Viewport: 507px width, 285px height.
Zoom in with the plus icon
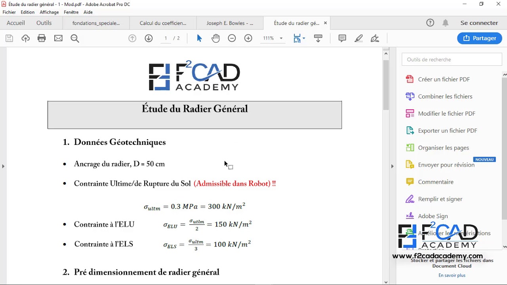248,38
